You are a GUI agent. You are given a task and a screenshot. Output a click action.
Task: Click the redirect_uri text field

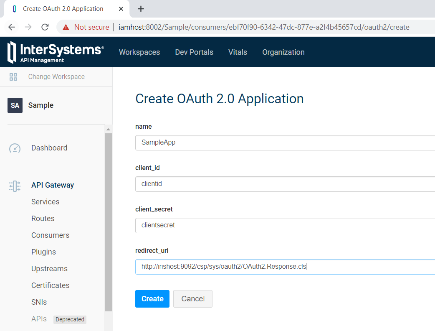284,267
